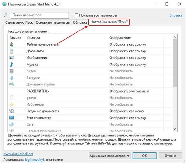Screen dimensions: 186x163
Task: Click the Документы document icon
Action: pos(11,51)
